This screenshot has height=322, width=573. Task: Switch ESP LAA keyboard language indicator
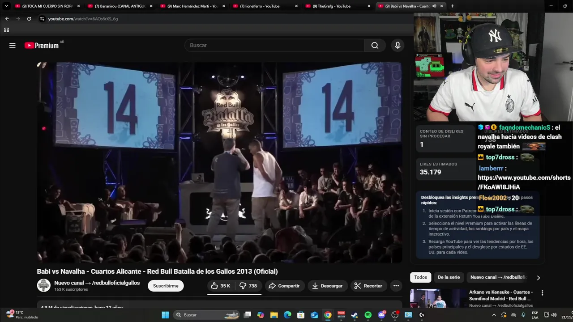pos(535,315)
